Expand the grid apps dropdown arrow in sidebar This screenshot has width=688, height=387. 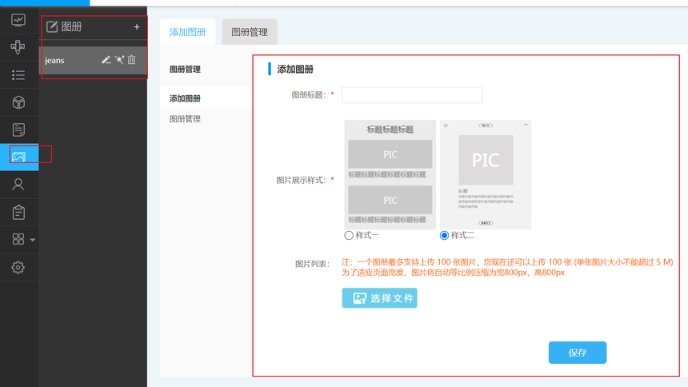click(x=33, y=240)
